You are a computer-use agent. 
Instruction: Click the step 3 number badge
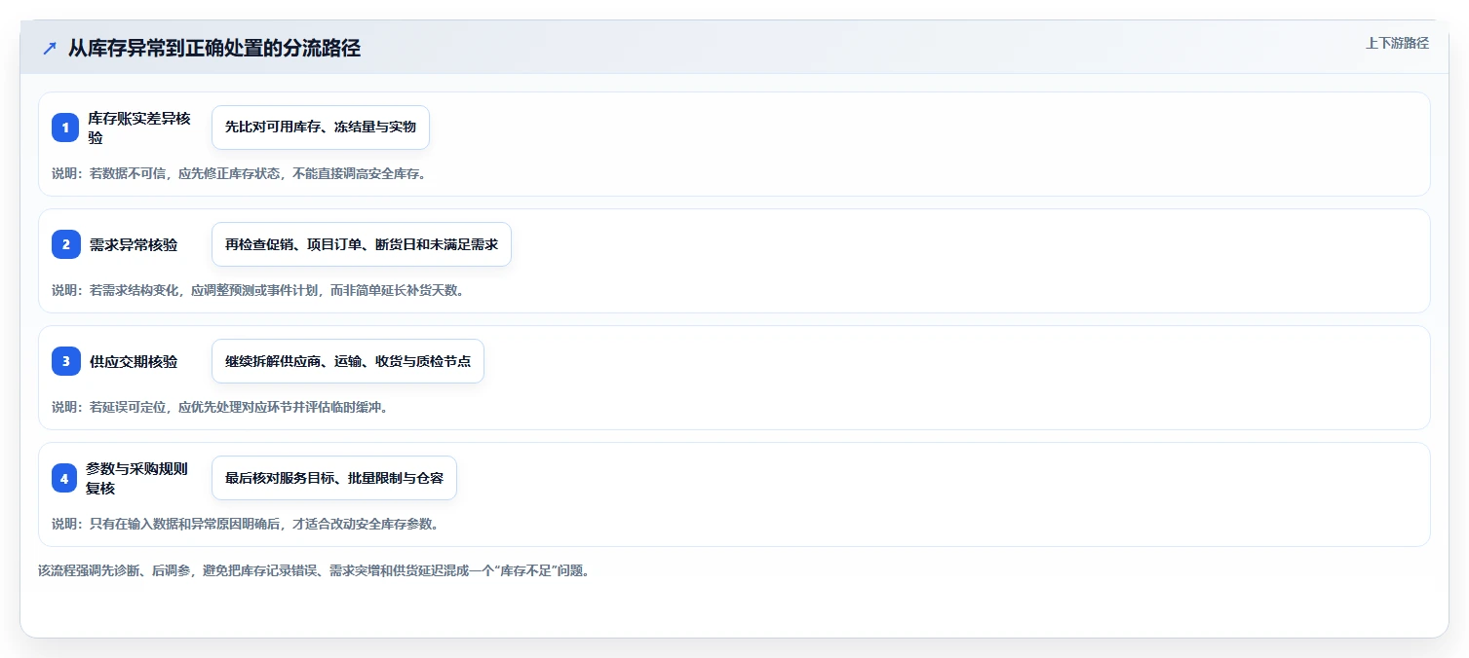tap(65, 361)
